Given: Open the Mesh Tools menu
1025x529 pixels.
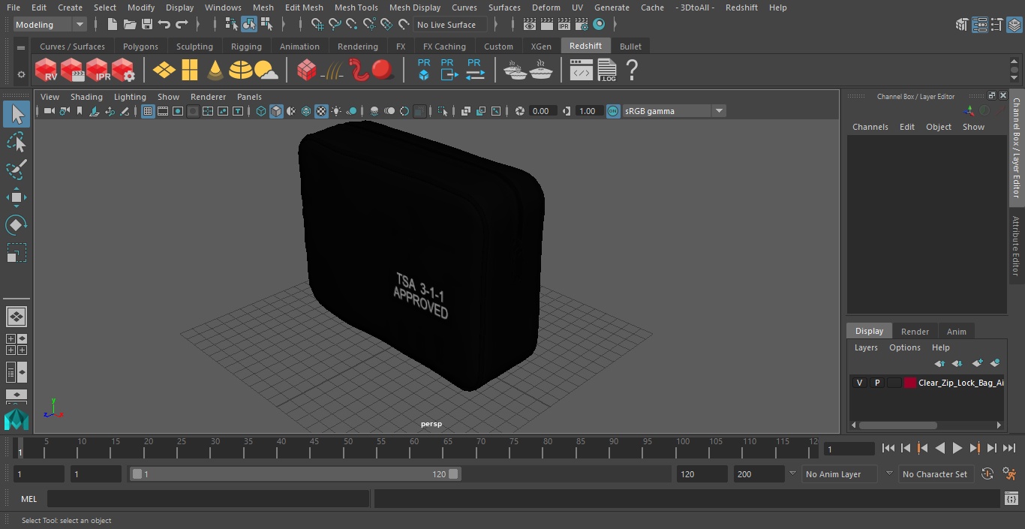Looking at the screenshot, I should pyautogui.click(x=356, y=8).
